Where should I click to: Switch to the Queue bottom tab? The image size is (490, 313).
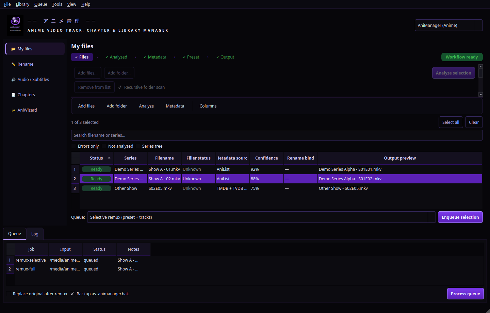coord(15,234)
